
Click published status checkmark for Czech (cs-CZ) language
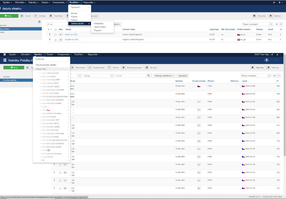tap(61, 35)
